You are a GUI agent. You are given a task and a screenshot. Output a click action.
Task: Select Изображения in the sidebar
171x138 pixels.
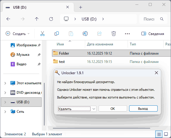point(24,45)
